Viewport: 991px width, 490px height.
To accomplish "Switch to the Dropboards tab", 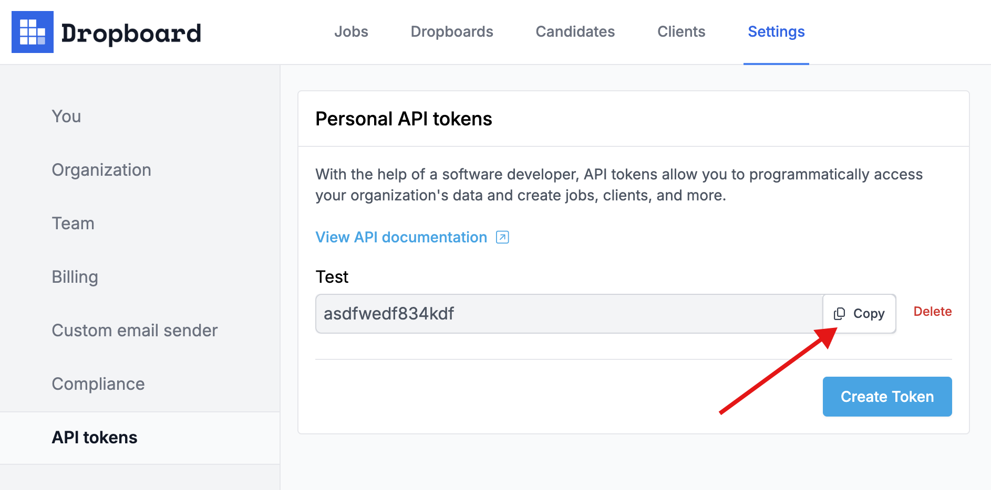I will coord(452,31).
